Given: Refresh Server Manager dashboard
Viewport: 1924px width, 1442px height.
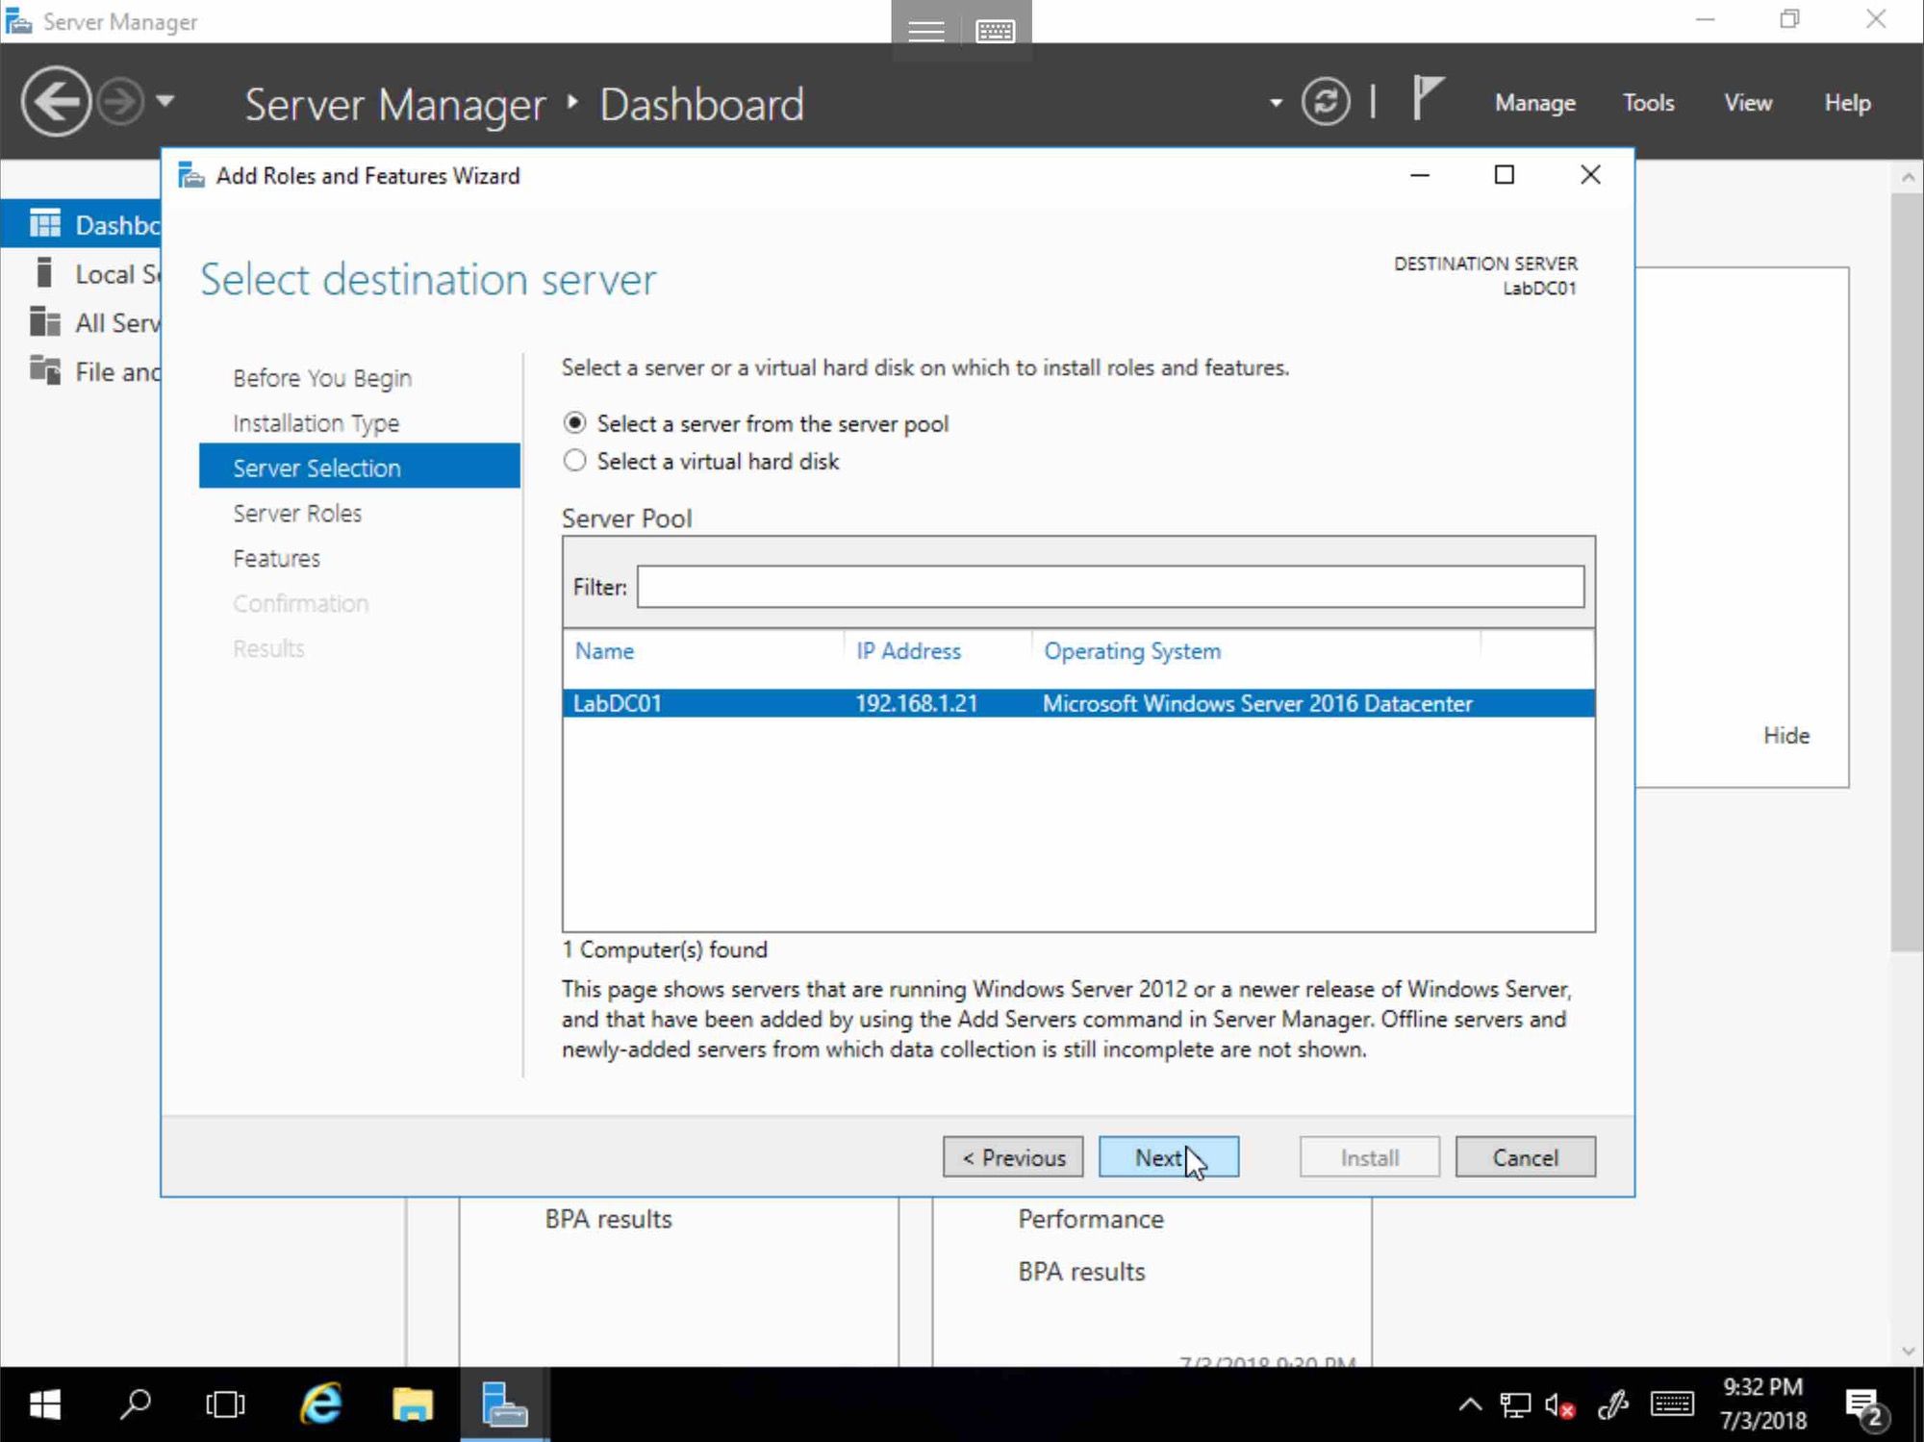Looking at the screenshot, I should coord(1326,102).
